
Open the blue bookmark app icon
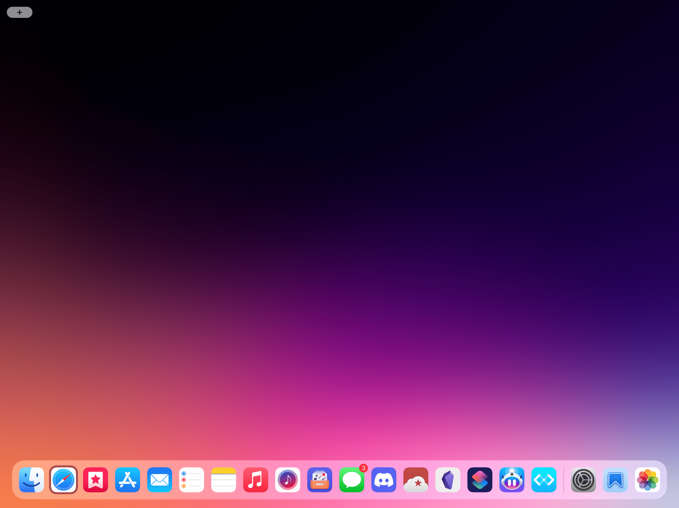click(615, 480)
